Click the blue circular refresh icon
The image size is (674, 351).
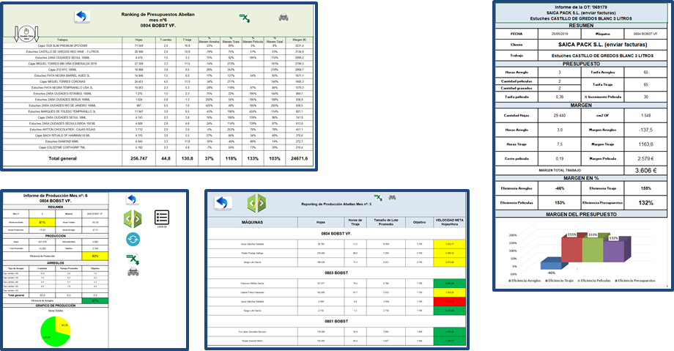[133, 239]
